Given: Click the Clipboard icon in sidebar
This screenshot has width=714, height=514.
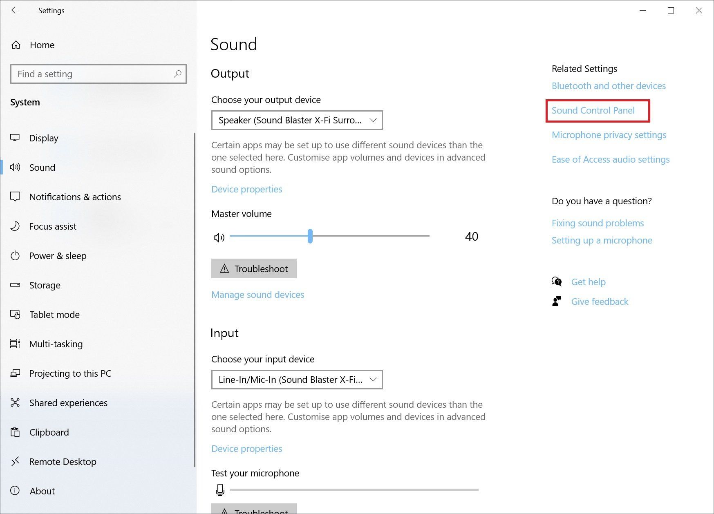Looking at the screenshot, I should 15,432.
